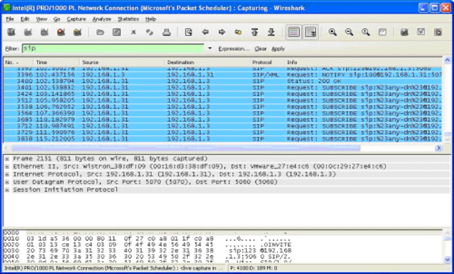Open the Capture menu

pos(76,19)
